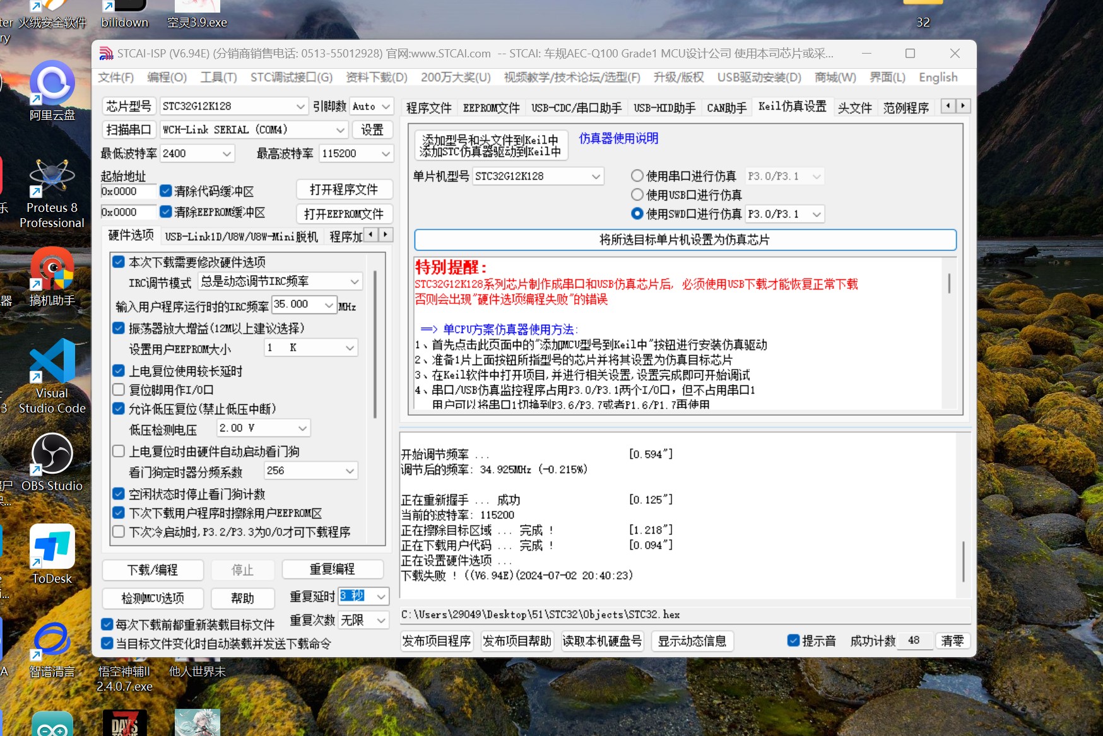Open 编程(O) menu
The height and width of the screenshot is (736, 1103).
[x=167, y=77]
